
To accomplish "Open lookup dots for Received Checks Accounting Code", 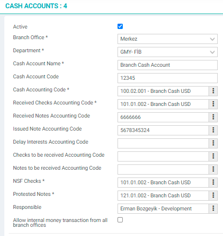I will 213,104.
